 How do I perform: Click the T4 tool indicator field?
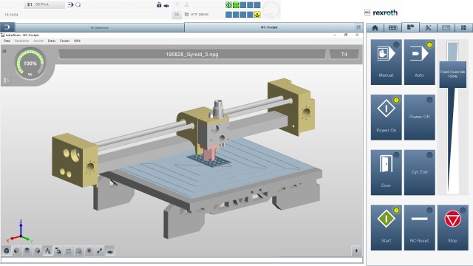click(344, 54)
